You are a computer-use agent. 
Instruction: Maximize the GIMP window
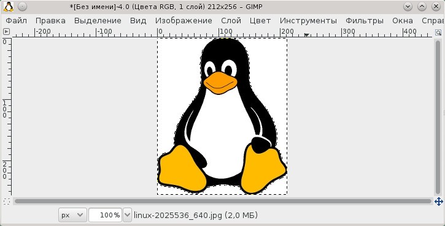422,7
